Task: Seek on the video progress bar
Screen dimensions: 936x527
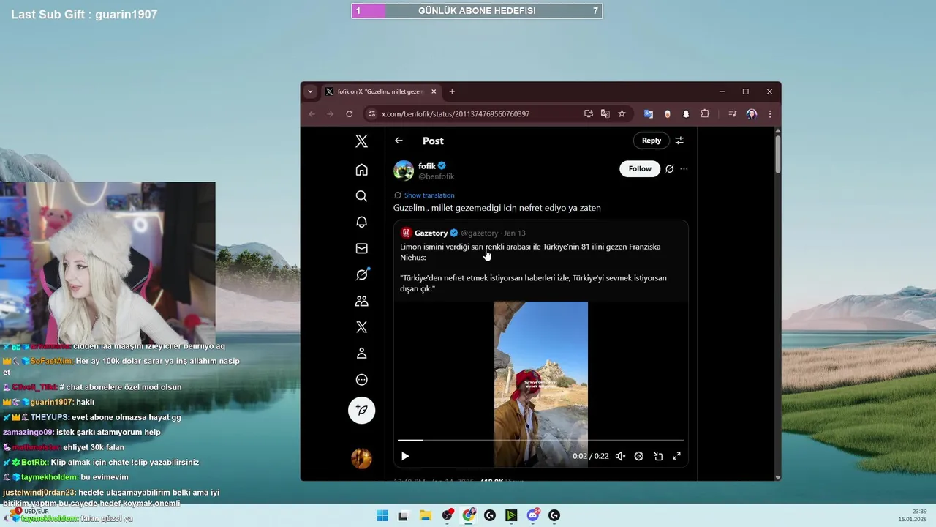Action: [541, 440]
